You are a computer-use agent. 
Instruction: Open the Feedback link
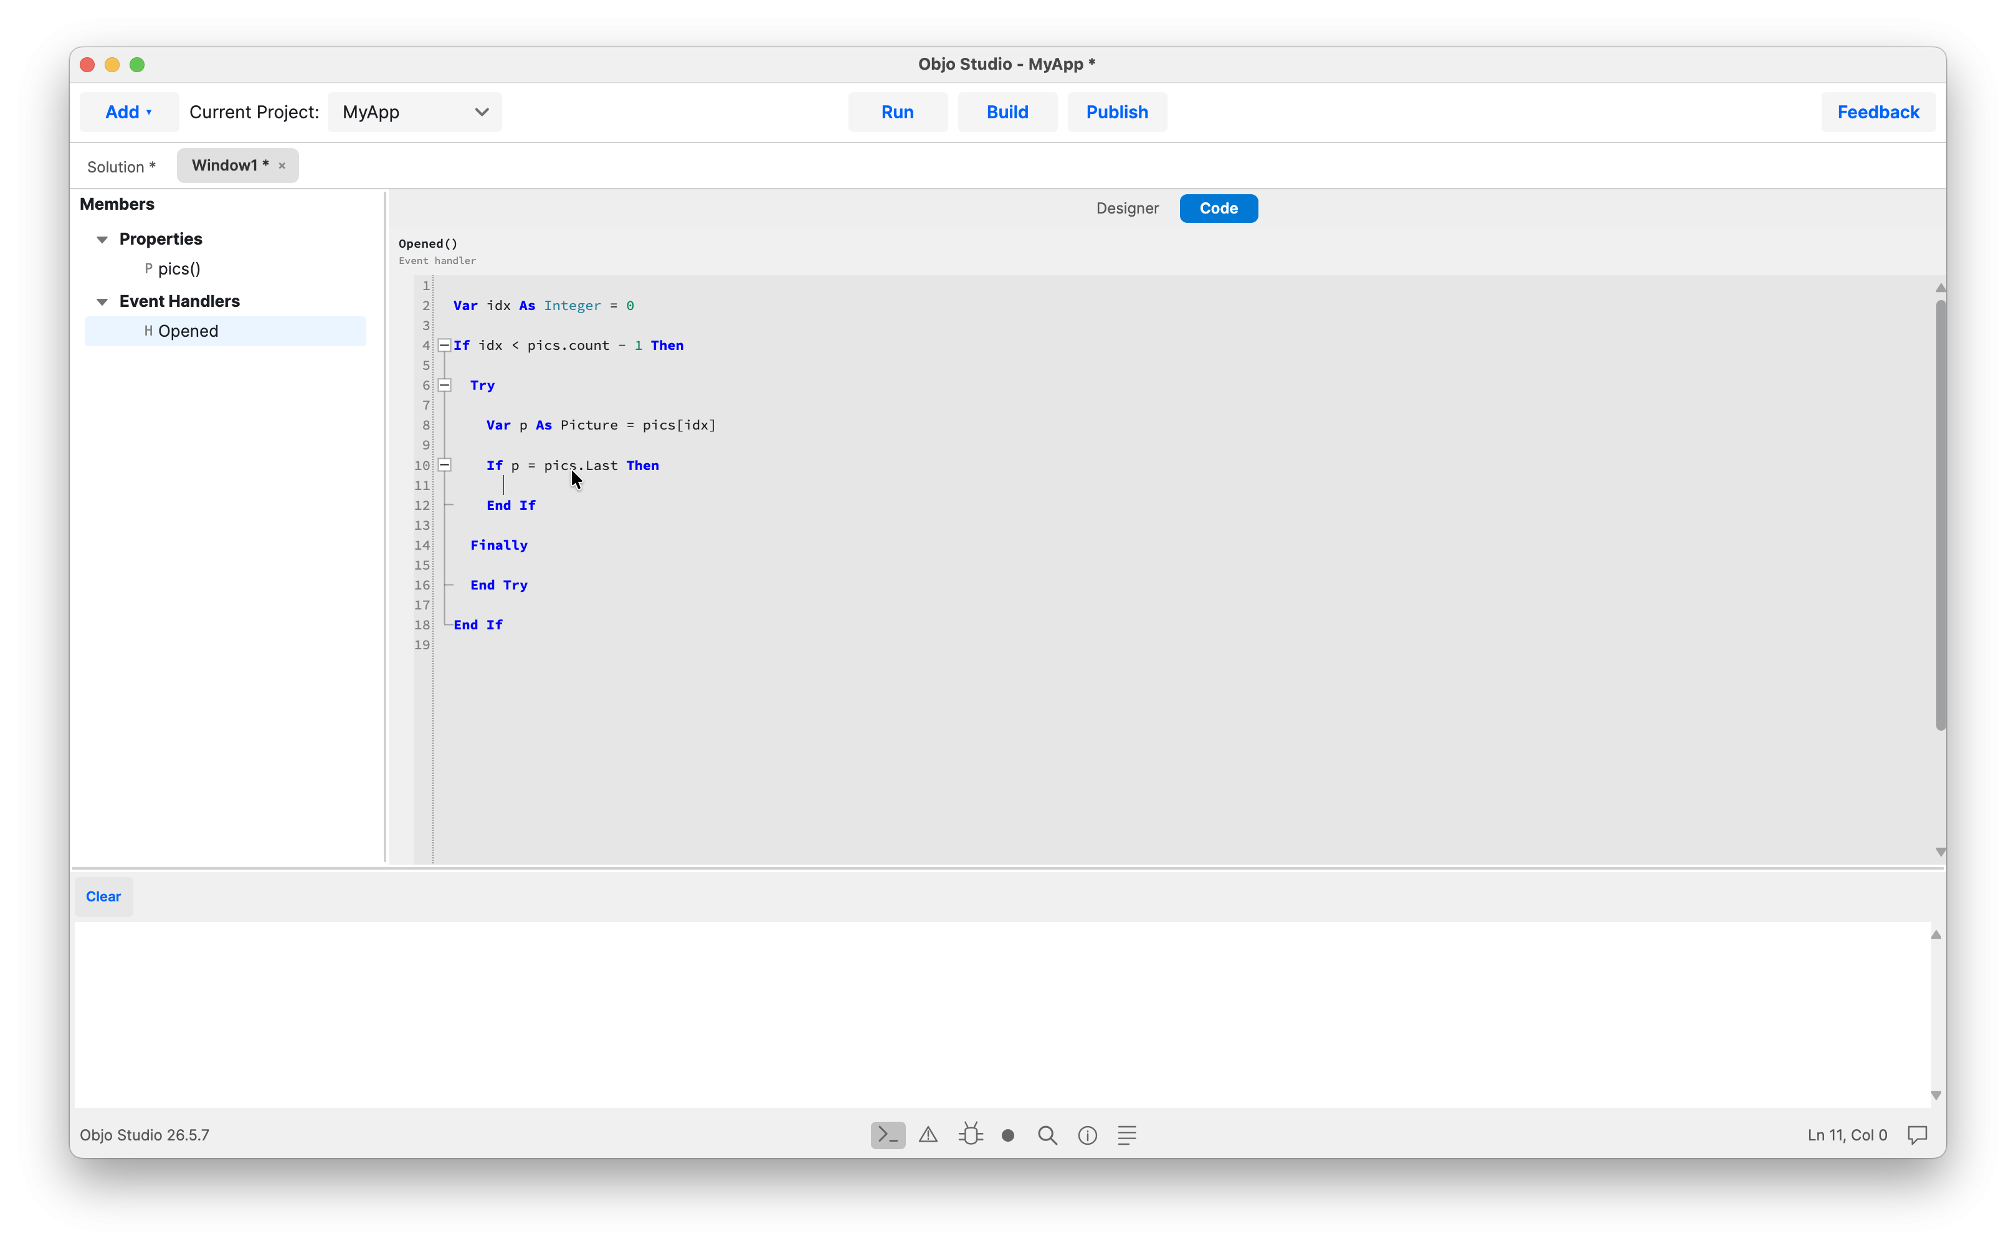coord(1877,111)
